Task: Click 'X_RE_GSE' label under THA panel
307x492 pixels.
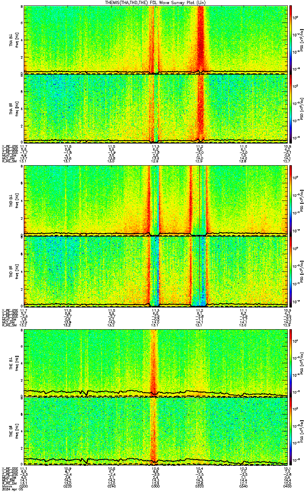Action: point(10,146)
